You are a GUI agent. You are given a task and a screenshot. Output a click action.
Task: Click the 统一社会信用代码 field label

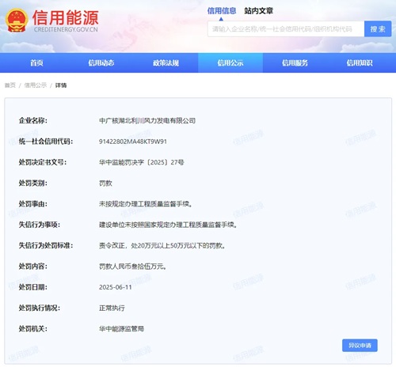46,142
